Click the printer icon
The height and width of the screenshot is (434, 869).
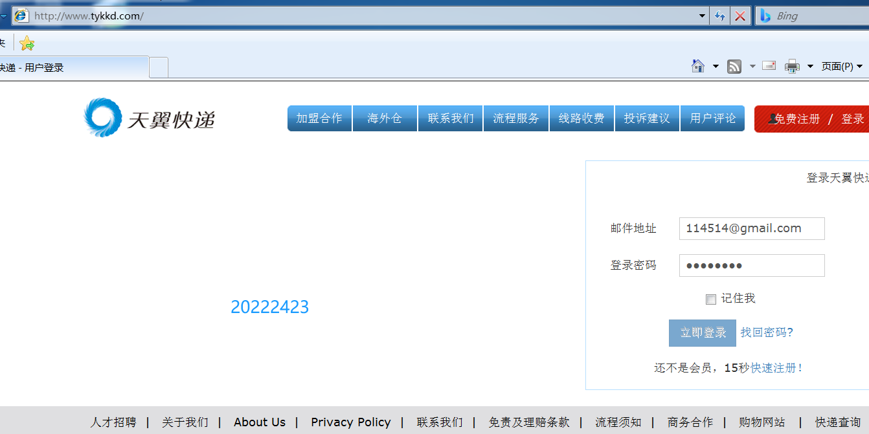click(792, 66)
